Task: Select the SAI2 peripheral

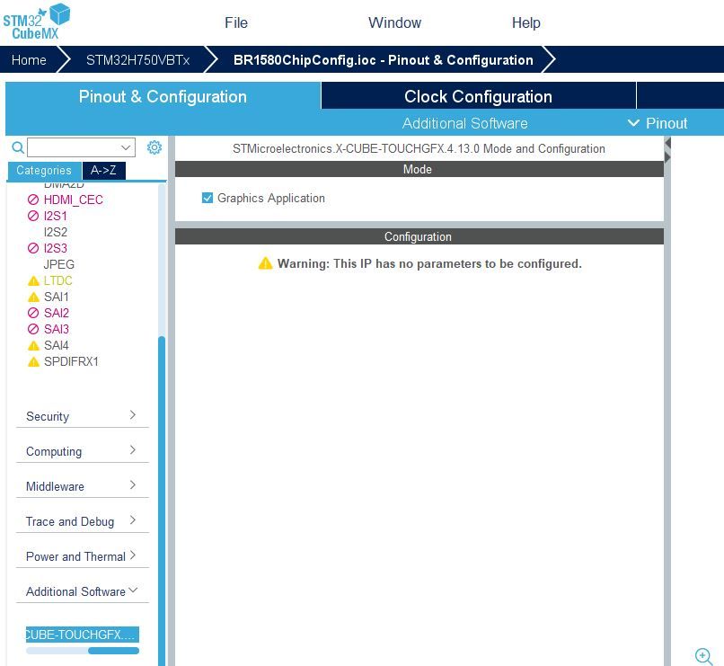Action: tap(57, 313)
